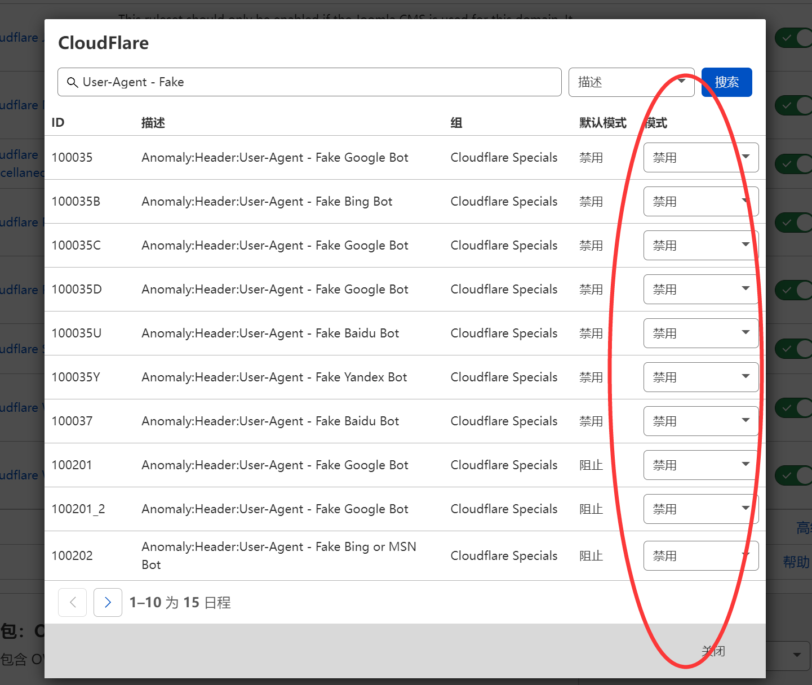The image size is (812, 685).
Task: Click default mode 阻止 in row 100201
Action: 591,465
